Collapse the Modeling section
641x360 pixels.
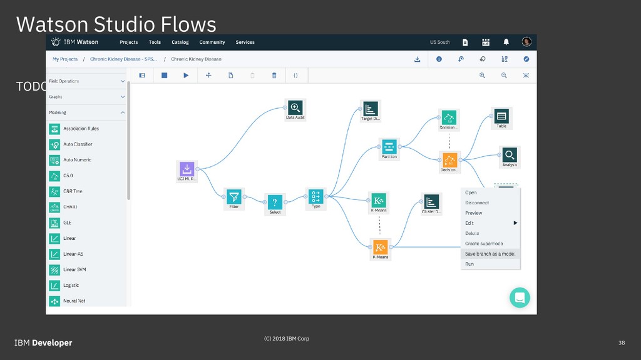click(x=86, y=112)
